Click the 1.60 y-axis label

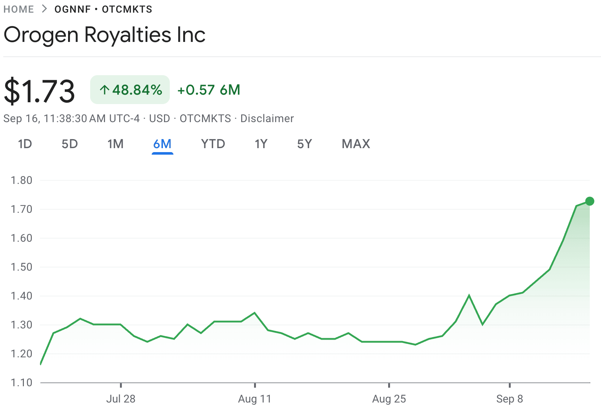pyautogui.click(x=22, y=238)
